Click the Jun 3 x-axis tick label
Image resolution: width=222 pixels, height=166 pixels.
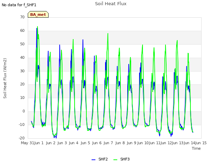62,143
